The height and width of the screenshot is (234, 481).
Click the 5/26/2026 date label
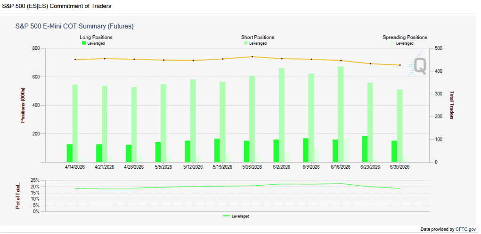pos(252,167)
